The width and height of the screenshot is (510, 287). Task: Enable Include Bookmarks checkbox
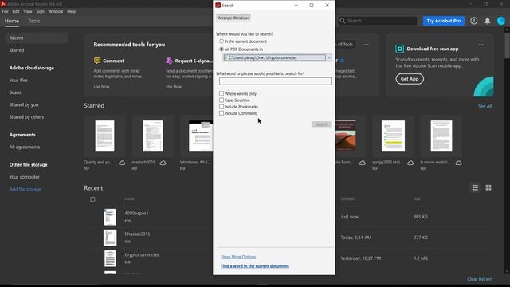tap(222, 106)
